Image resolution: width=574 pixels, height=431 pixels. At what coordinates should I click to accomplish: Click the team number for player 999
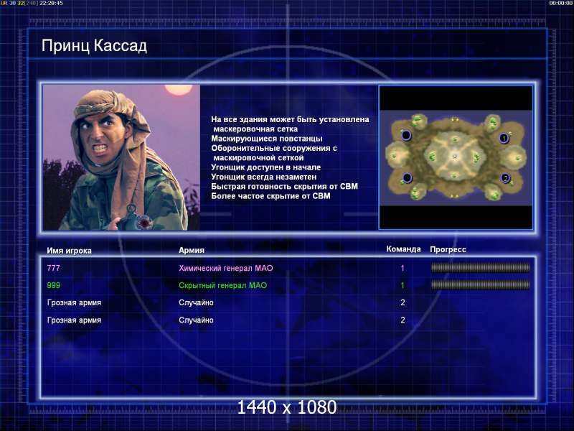[x=403, y=285]
